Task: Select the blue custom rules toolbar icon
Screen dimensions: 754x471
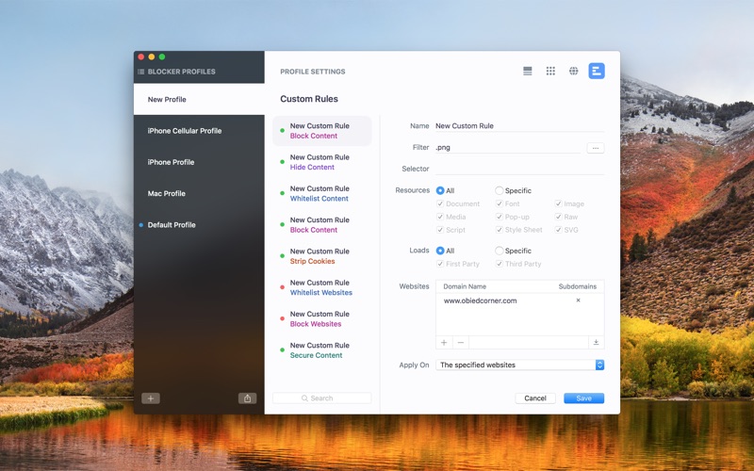Action: click(x=597, y=72)
